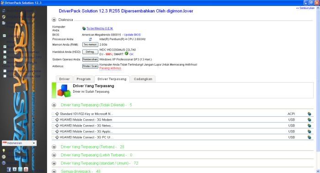Open the YouTube icon in the sidebar

tap(26, 169)
